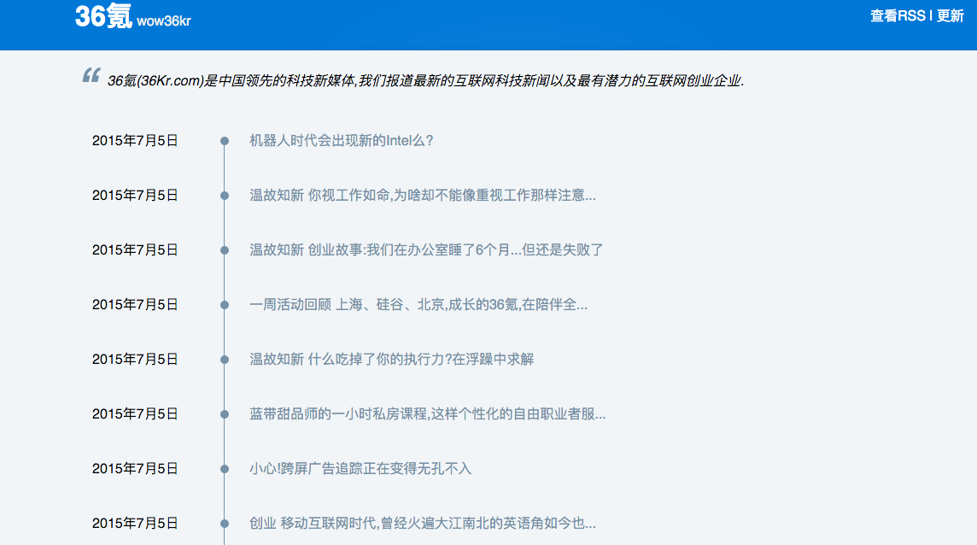The width and height of the screenshot is (977, 545).
Task: Open article 创业 移动互联网时代 英语角
Action: (x=423, y=523)
